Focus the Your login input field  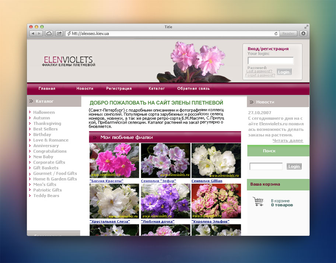click(270, 61)
